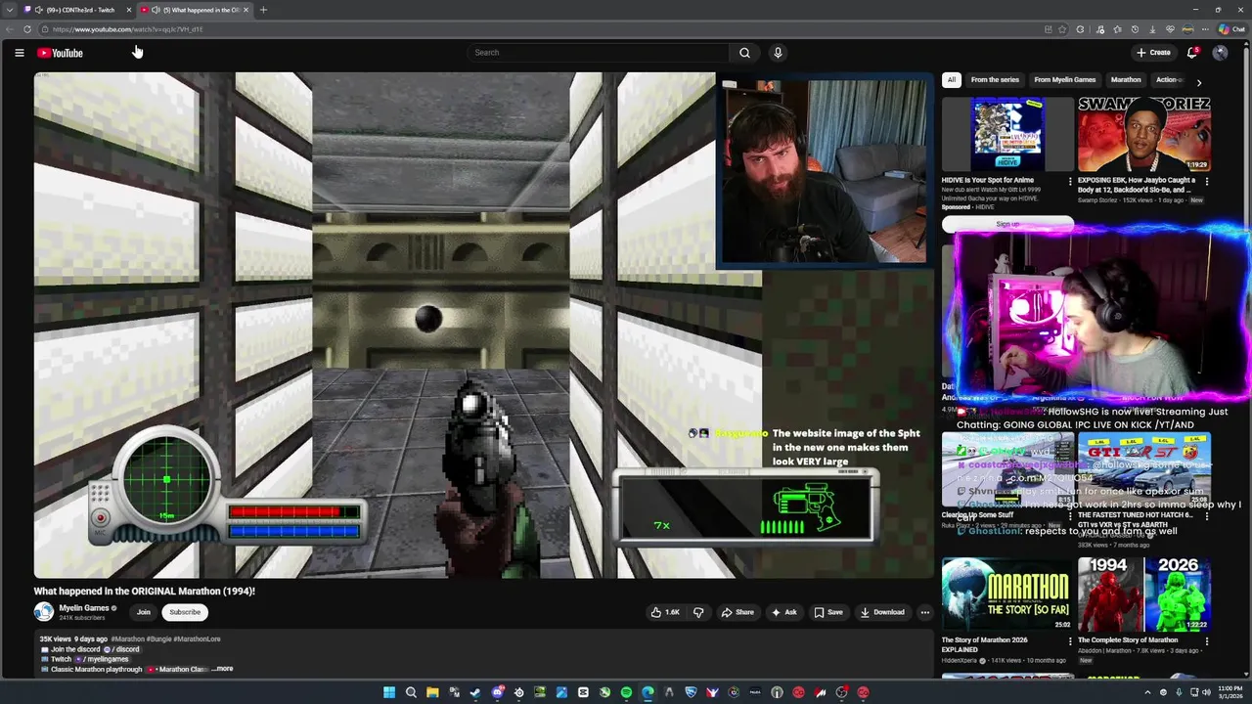The height and width of the screenshot is (704, 1252).
Task: Open YouTube notifications bell
Action: tap(1191, 53)
